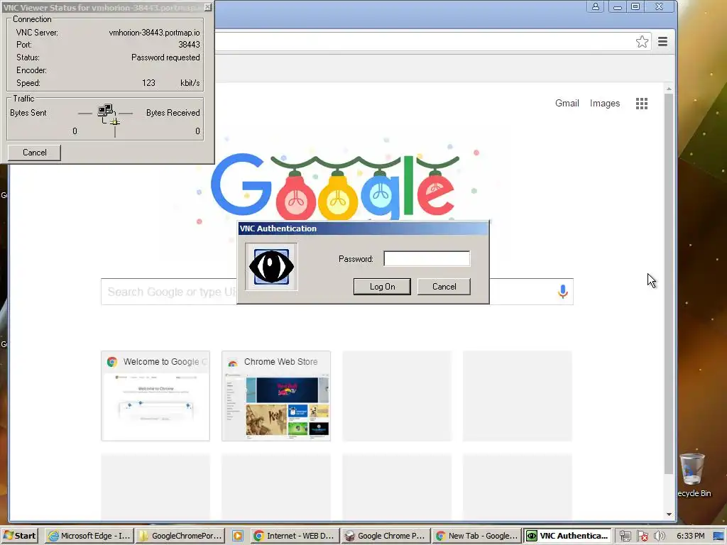Screen dimensions: 727x545
Task: Click the Google holiday lights doodle
Action: click(x=336, y=187)
